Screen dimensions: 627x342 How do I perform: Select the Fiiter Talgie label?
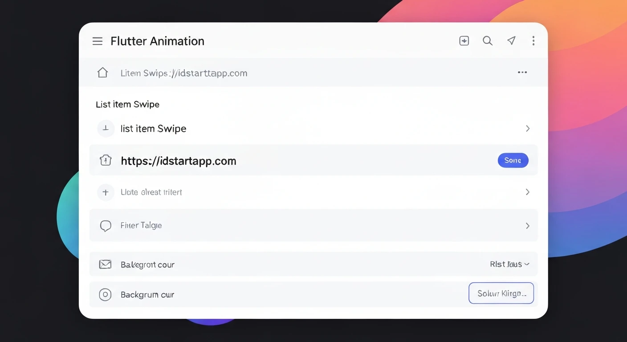141,225
